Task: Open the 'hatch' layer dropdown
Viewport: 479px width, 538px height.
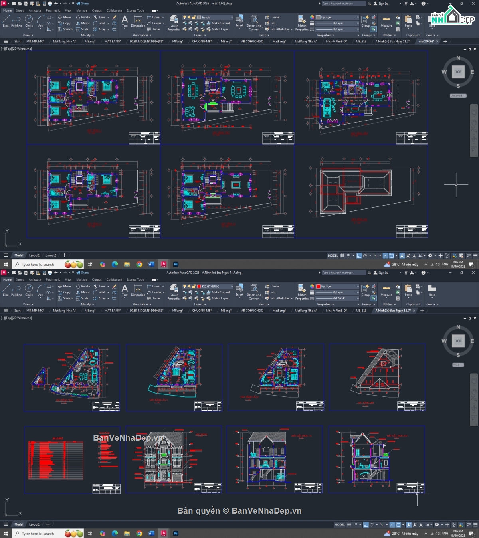Action: tap(232, 17)
